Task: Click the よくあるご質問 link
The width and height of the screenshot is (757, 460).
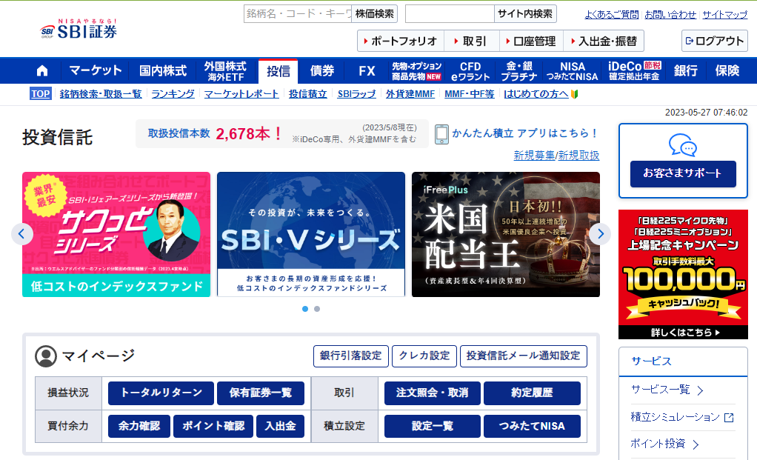Action: click(612, 15)
